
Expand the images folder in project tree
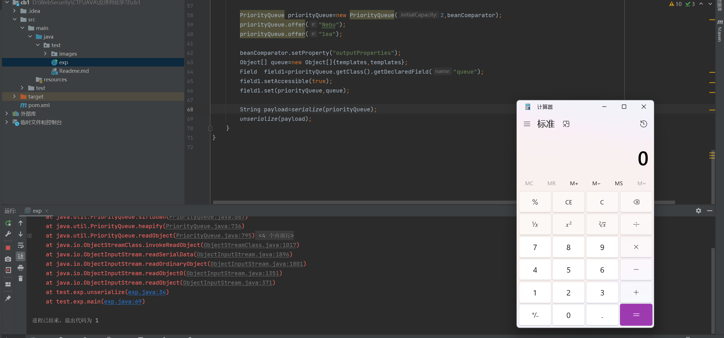(45, 54)
